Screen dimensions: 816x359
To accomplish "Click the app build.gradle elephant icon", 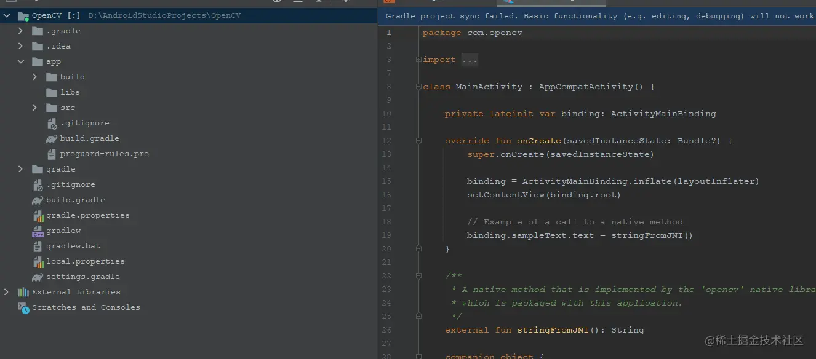I will click(x=52, y=138).
